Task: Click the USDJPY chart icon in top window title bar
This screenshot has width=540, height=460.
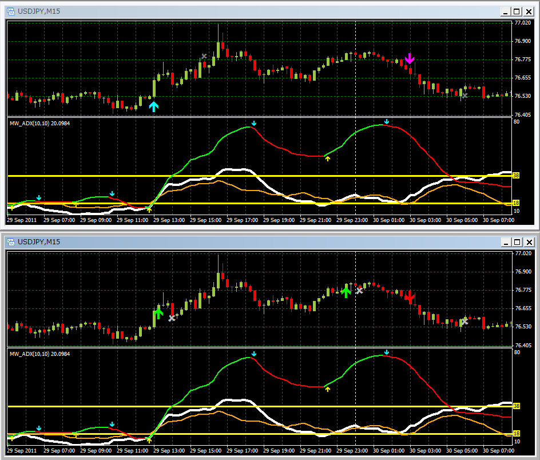Action: pyautogui.click(x=11, y=11)
